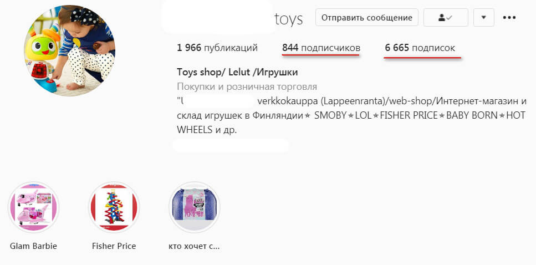Click the bio text mentioning Lappeenranta
The height and width of the screenshot is (265, 536).
pyautogui.click(x=351, y=101)
